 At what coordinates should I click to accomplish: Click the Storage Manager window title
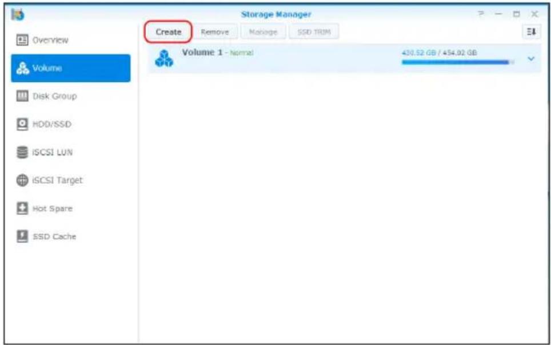coord(276,14)
